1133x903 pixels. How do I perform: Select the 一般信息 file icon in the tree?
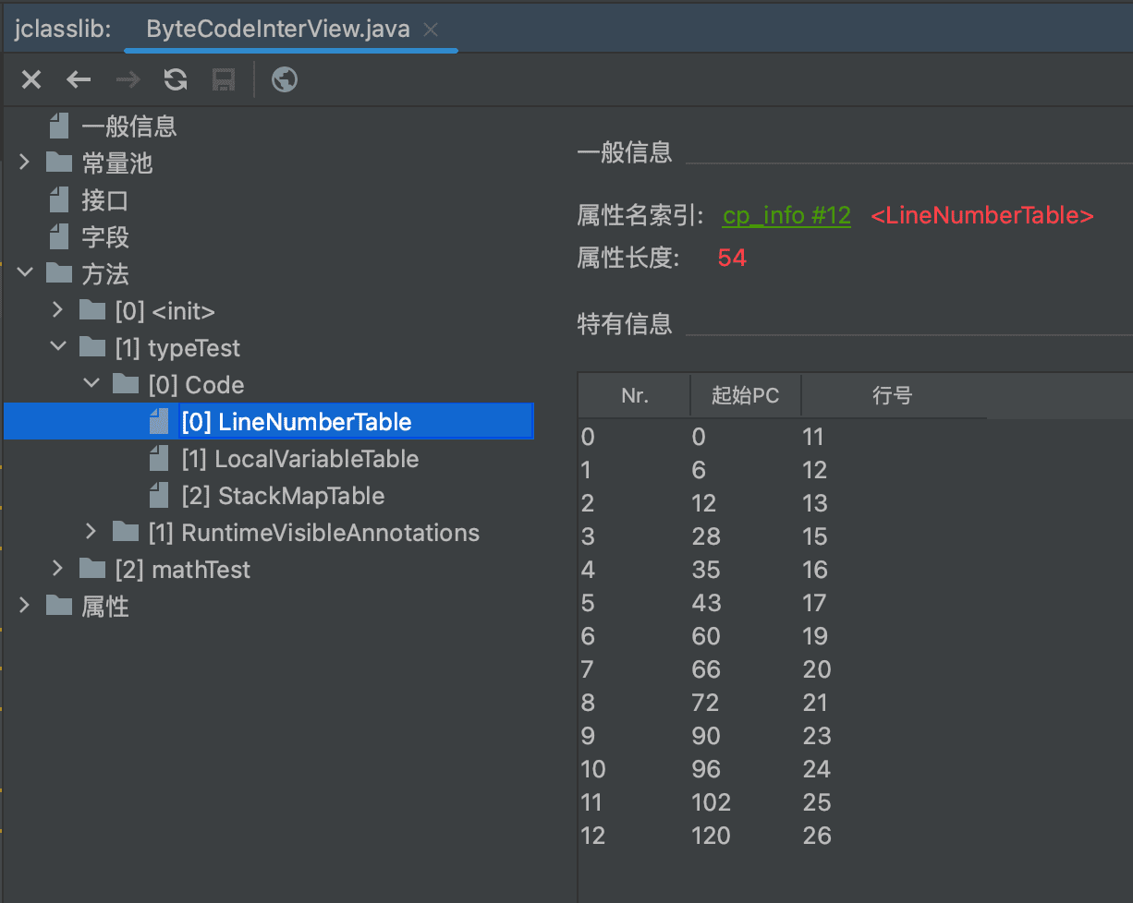[x=60, y=126]
